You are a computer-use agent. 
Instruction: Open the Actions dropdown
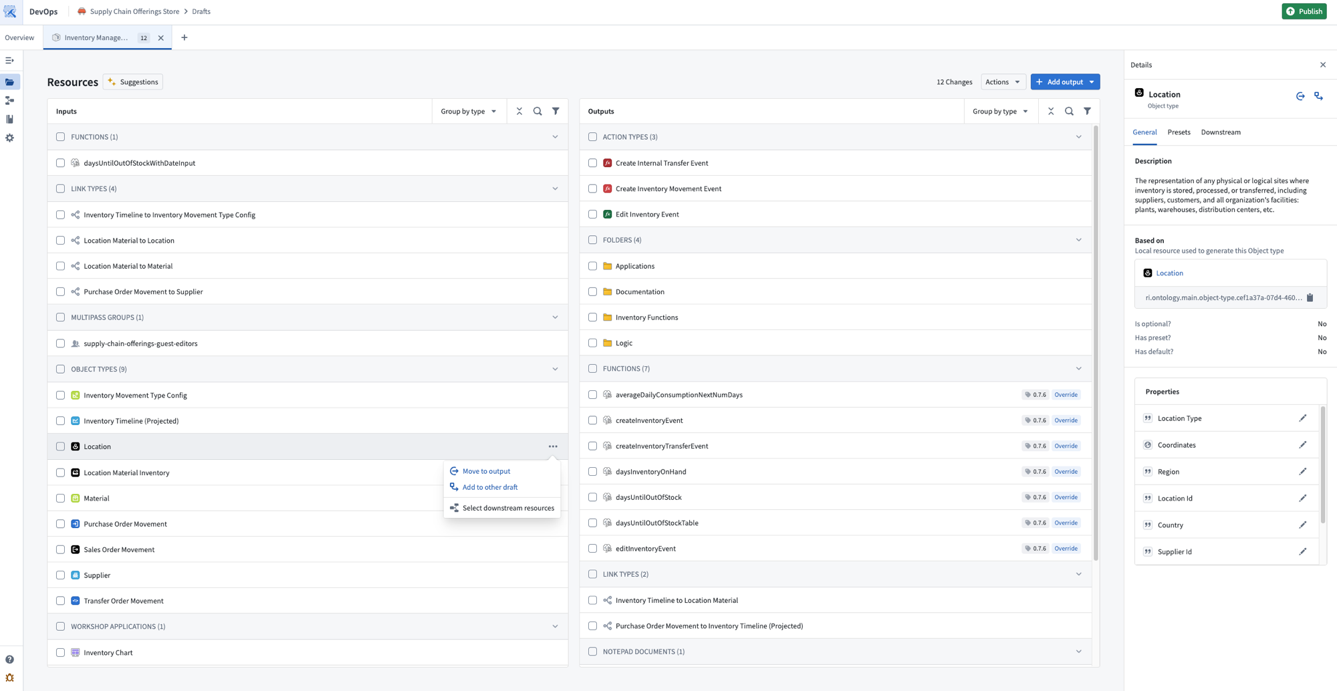[1003, 82]
